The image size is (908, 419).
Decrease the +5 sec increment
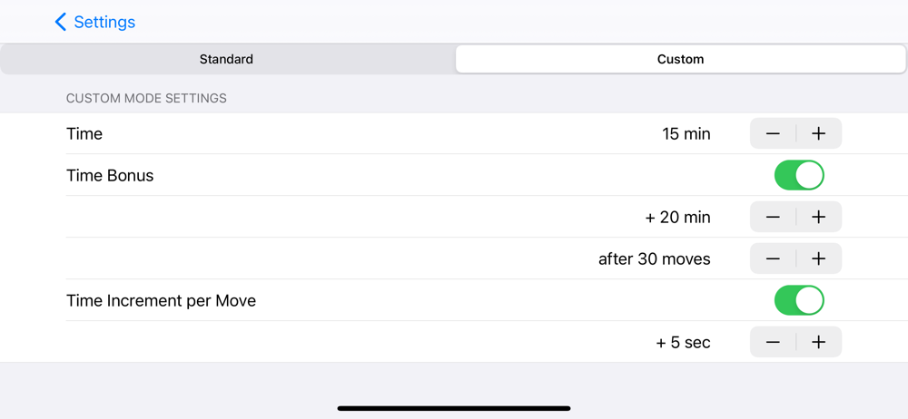(773, 343)
